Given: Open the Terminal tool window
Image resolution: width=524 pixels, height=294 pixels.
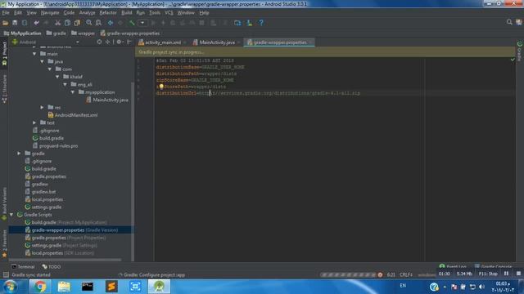Looking at the screenshot, I should pos(23,267).
